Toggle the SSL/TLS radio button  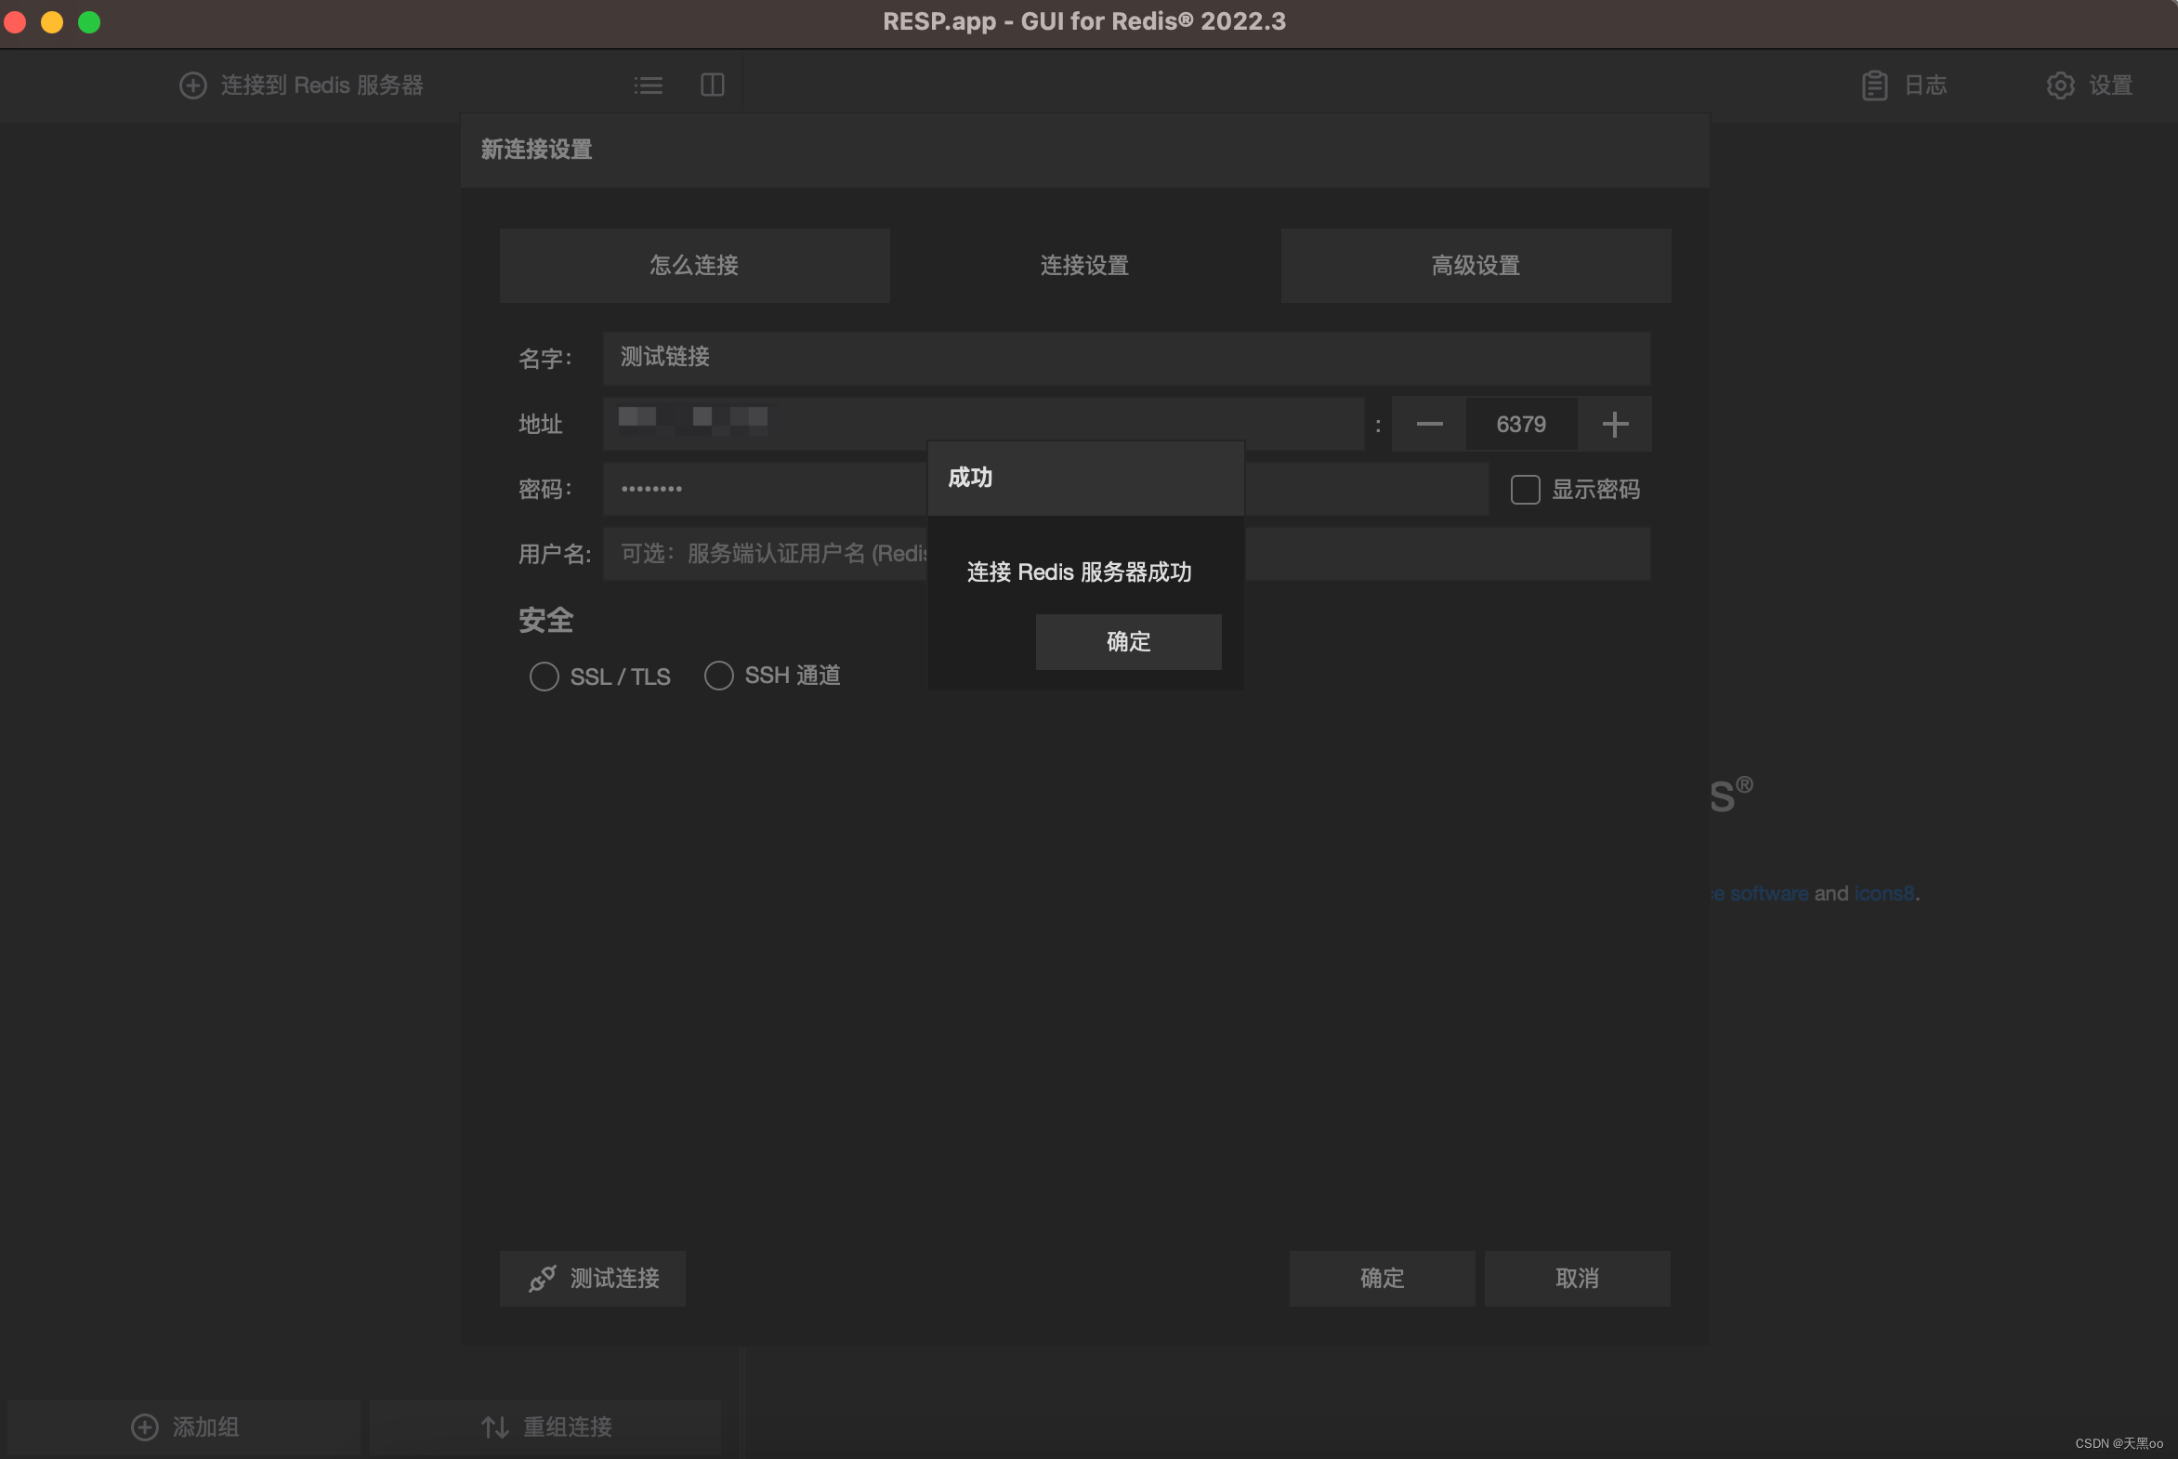coord(542,674)
